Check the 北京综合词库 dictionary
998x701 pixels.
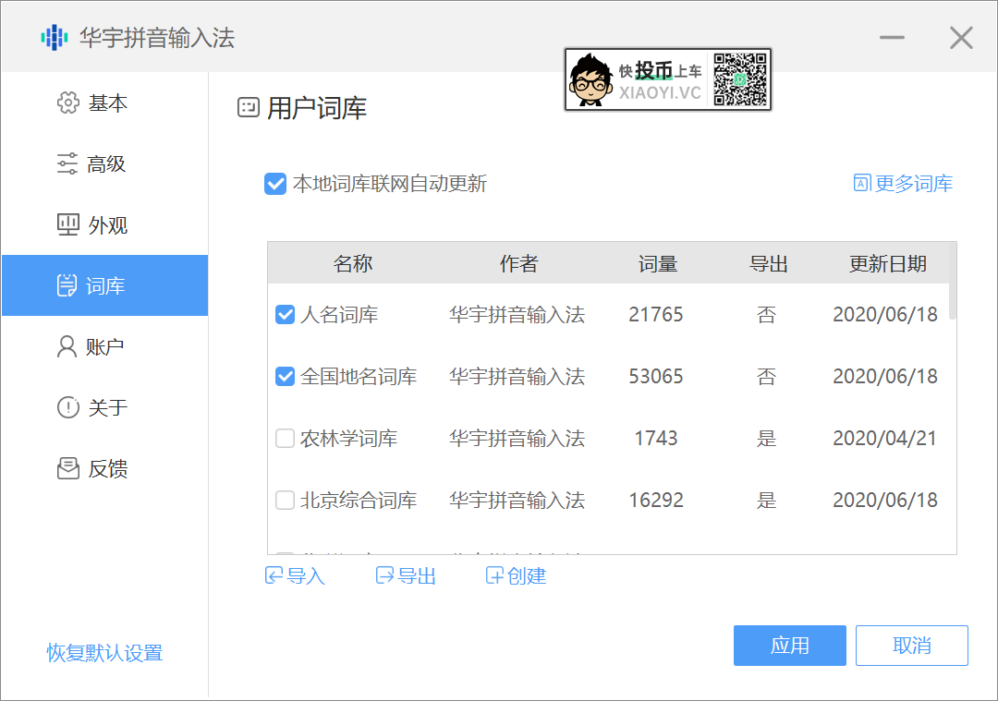[x=285, y=500]
